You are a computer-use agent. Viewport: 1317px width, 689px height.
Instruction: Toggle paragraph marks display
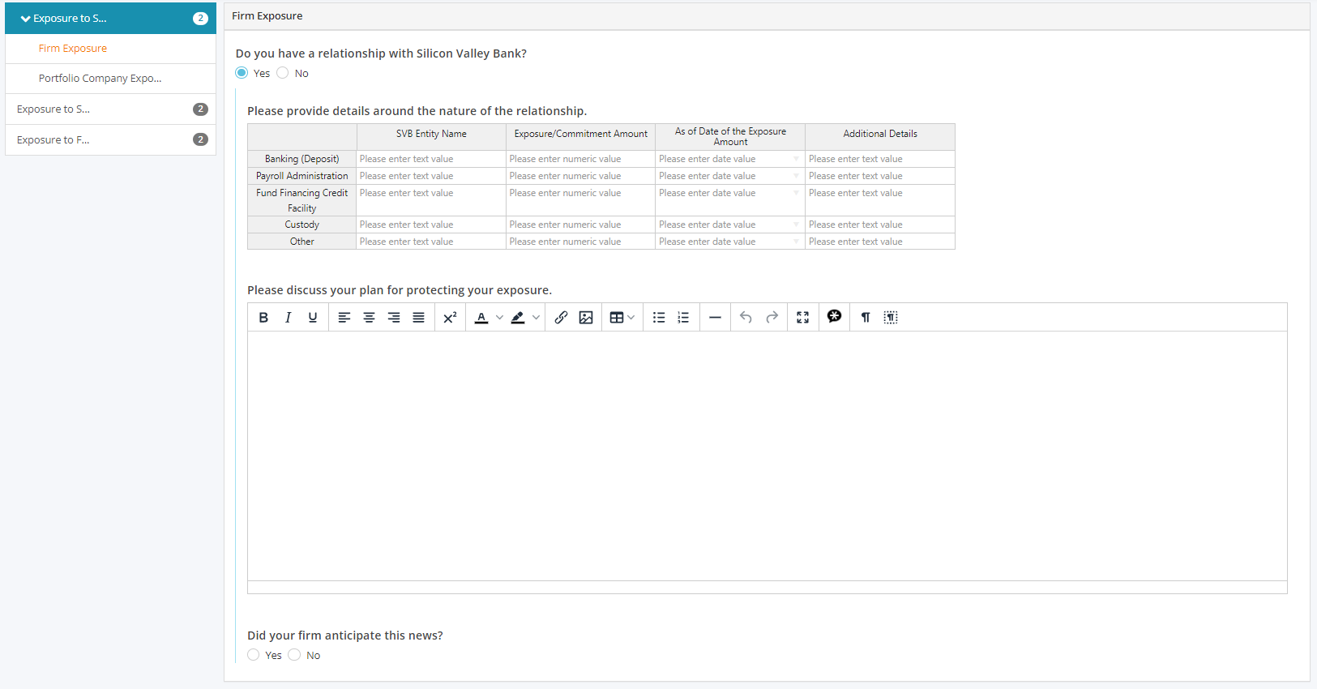click(866, 318)
